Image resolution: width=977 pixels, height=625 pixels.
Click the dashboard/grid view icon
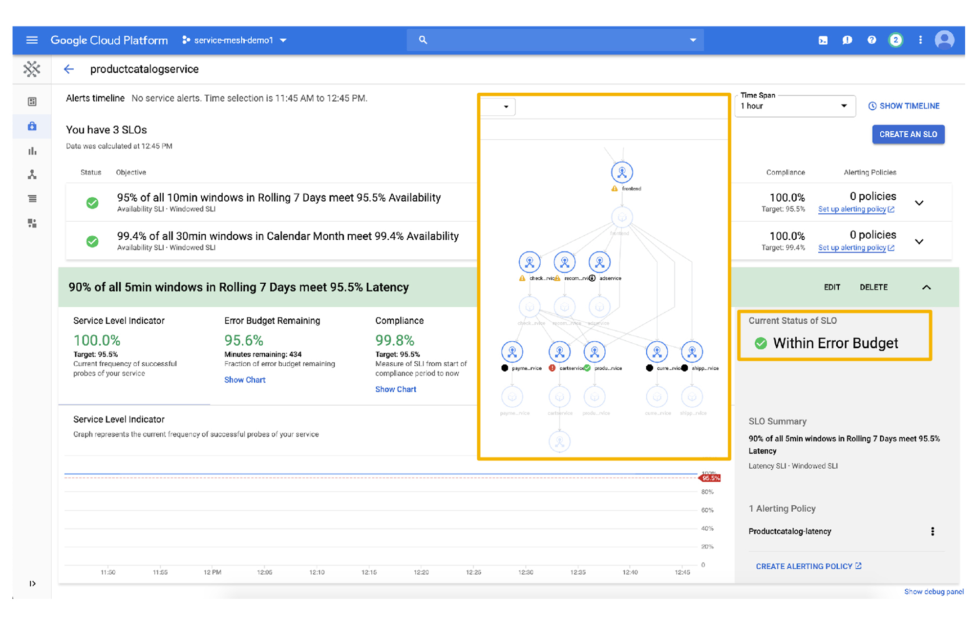(x=32, y=101)
